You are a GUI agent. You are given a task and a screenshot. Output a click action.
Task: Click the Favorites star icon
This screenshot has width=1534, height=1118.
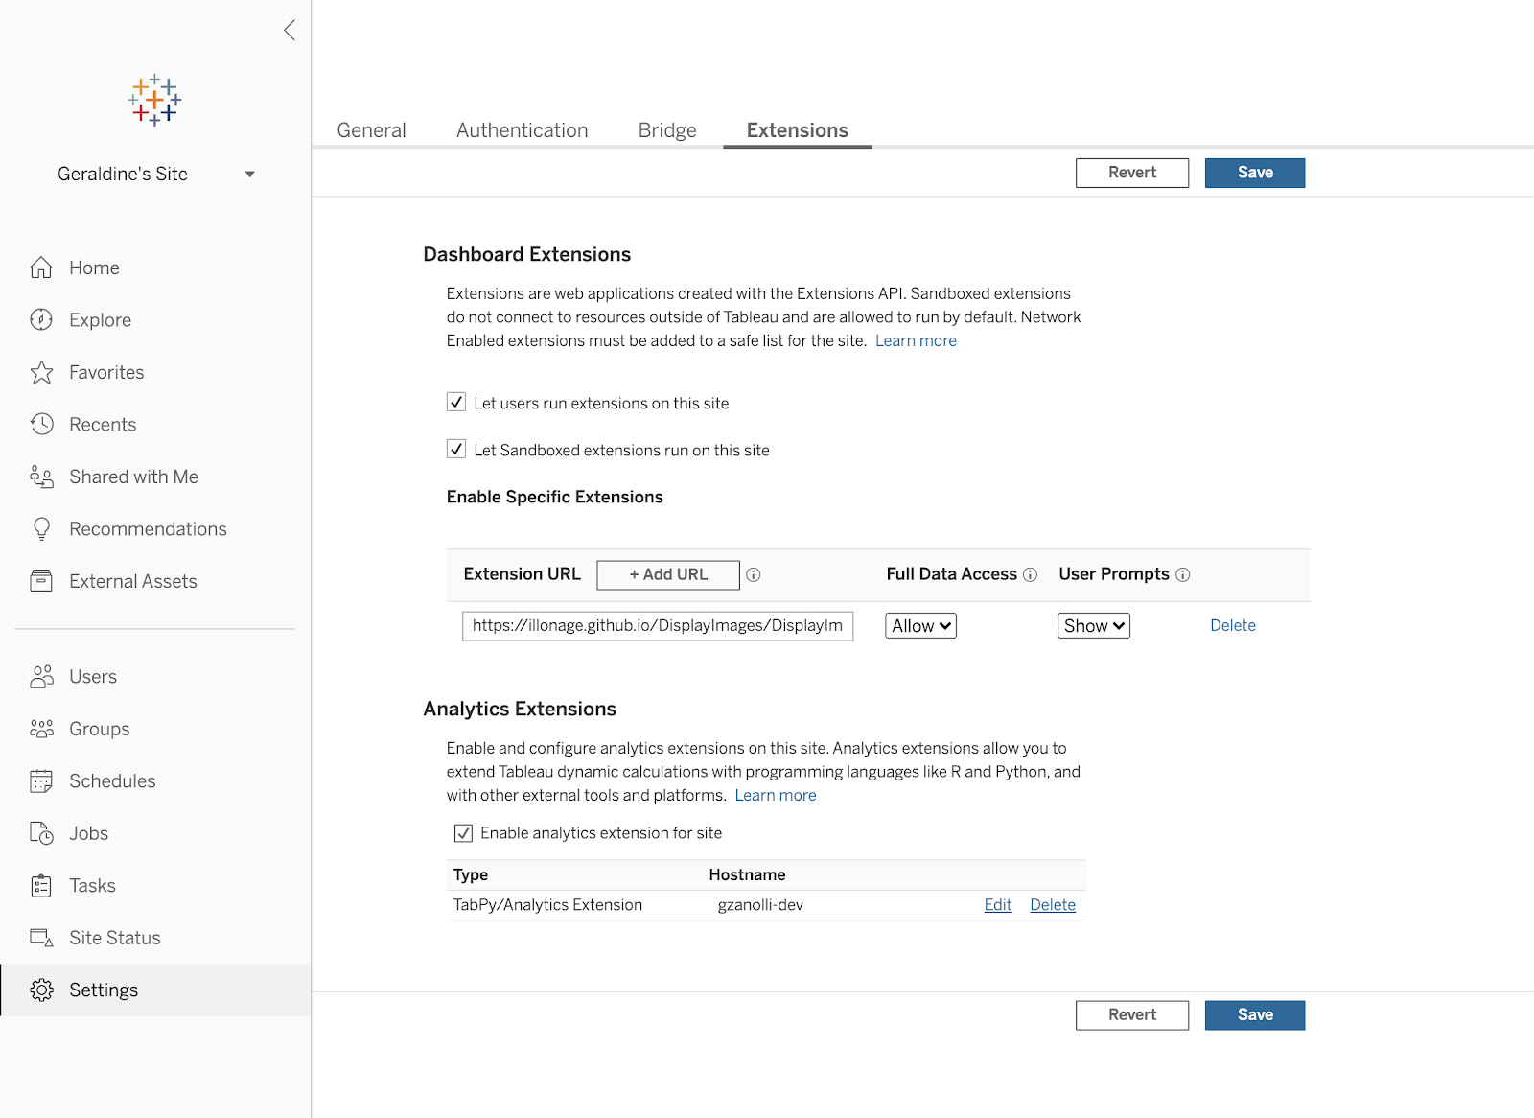pyautogui.click(x=41, y=372)
